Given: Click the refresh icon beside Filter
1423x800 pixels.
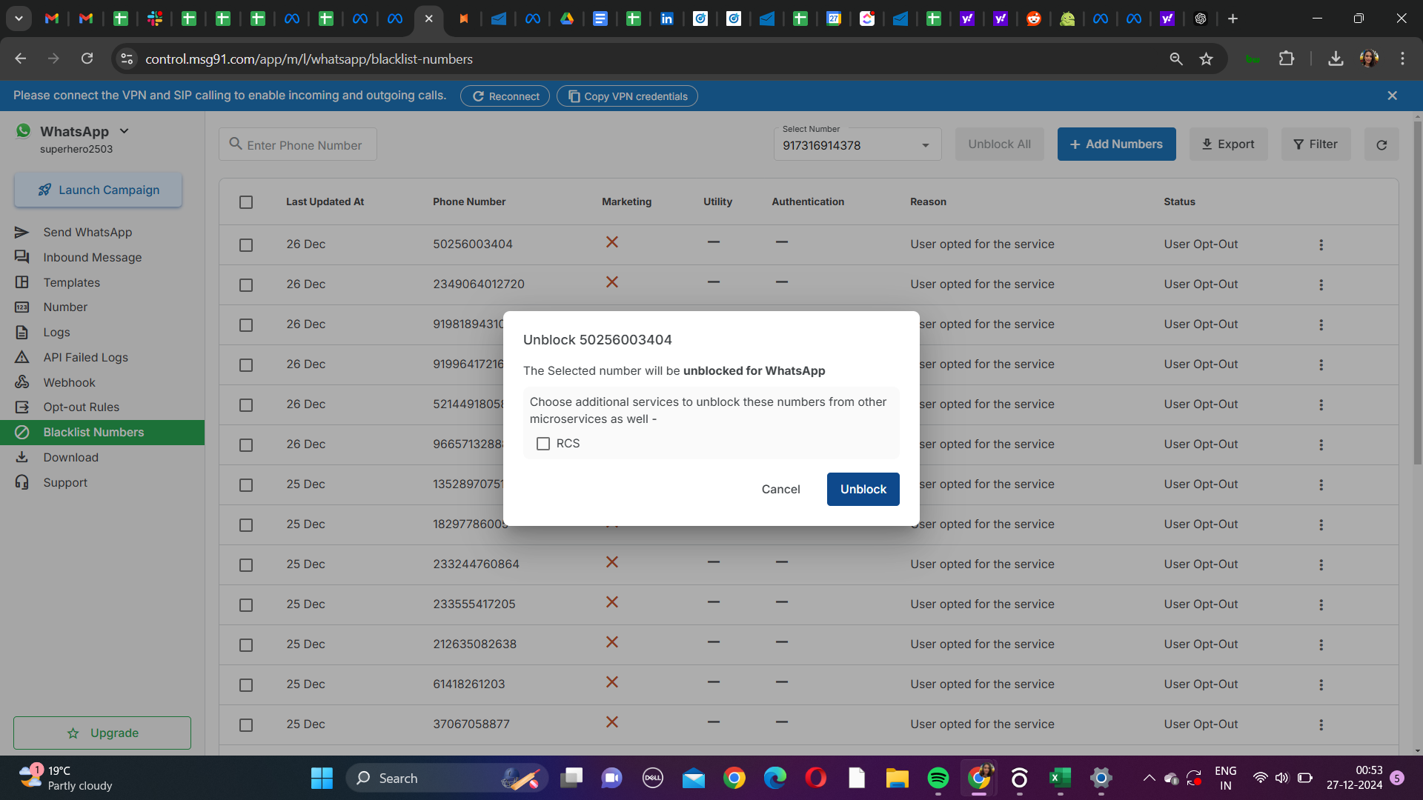Looking at the screenshot, I should (x=1381, y=144).
